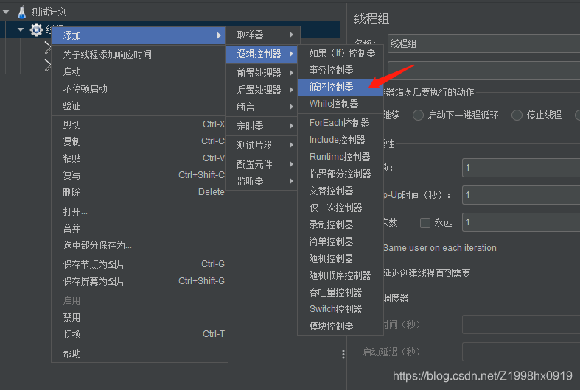Add While控制器

tap(340, 104)
